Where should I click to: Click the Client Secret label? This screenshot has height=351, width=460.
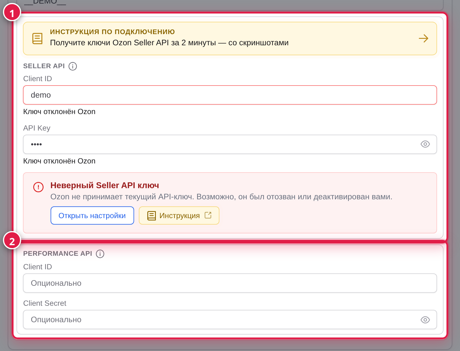(45, 303)
